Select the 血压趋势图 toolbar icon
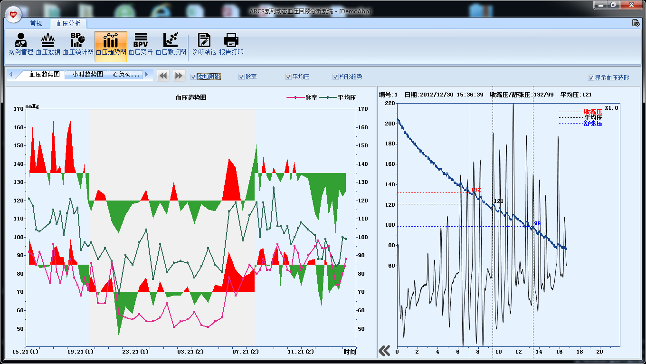 point(111,45)
